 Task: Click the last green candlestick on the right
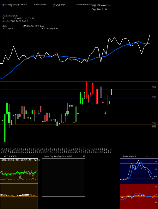(x=112, y=92)
